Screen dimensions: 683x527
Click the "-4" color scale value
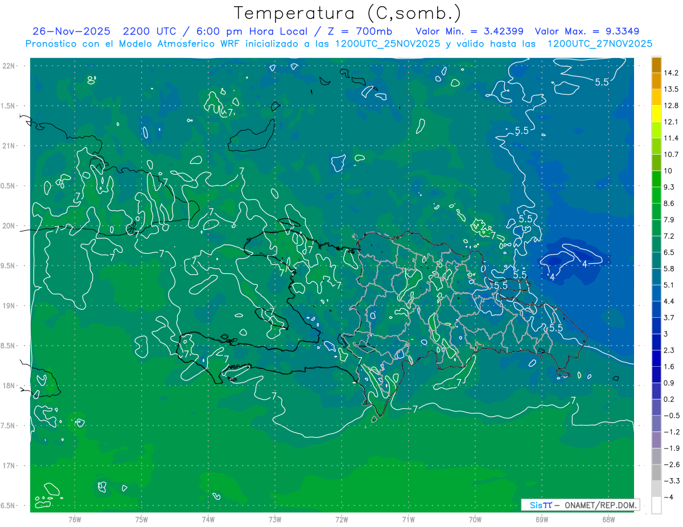click(669, 497)
